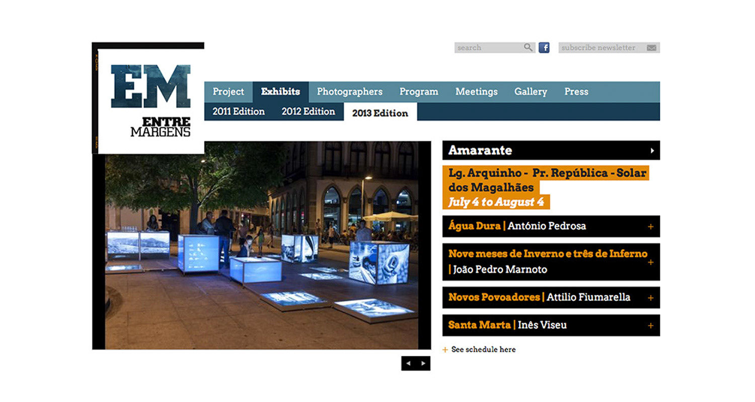Expand Água Dura exhibit plus icon
The width and height of the screenshot is (755, 402).
click(x=650, y=227)
